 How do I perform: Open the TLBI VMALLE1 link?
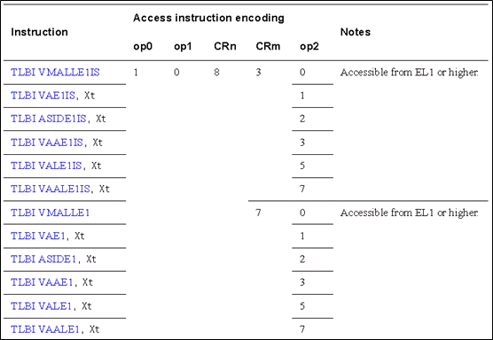51,212
